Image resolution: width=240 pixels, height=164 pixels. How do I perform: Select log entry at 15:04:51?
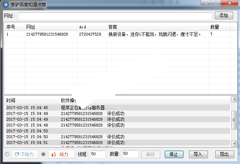118,143
